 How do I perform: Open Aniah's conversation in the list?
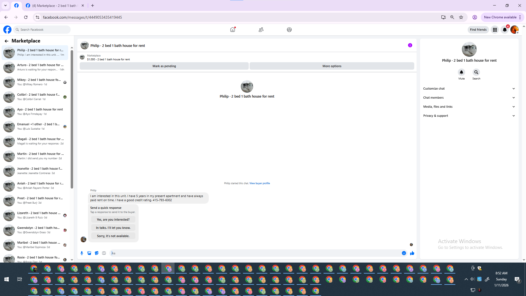coord(35,186)
